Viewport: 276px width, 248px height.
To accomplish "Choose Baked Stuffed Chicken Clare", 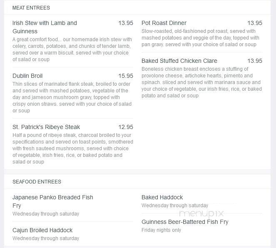I will click(x=179, y=61).
